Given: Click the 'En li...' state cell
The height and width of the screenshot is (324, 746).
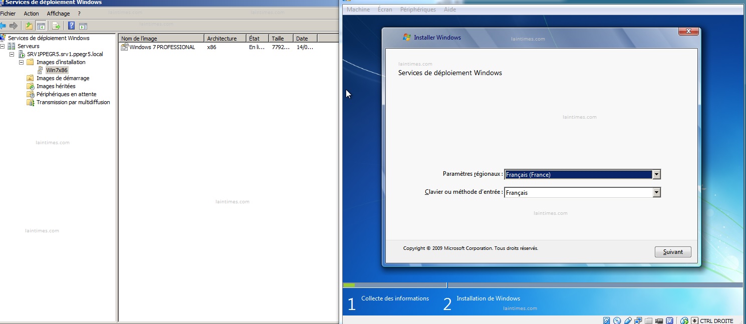Looking at the screenshot, I should tap(256, 47).
